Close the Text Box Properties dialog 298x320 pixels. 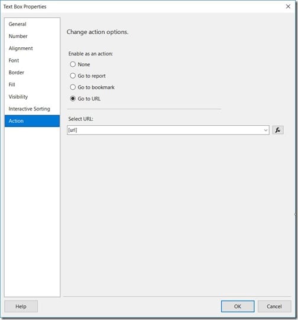pos(288,6)
